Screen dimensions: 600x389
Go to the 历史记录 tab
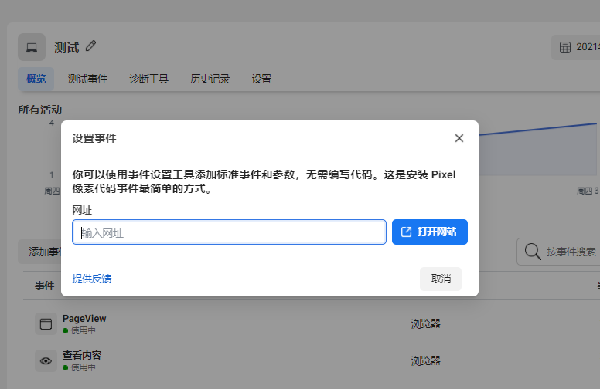(210, 79)
